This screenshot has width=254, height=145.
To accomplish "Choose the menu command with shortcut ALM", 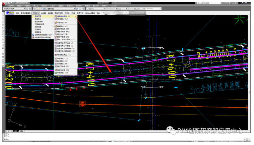I will point(66,73).
